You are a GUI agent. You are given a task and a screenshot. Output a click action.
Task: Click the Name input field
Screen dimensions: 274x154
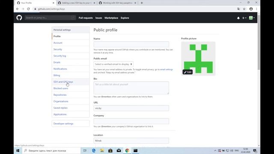click(131, 44)
